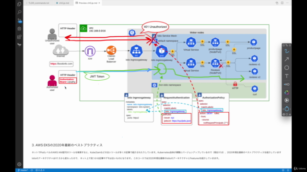307x172 pixels.
Task: Open the Run and Debug view
Action: (x=19, y=29)
